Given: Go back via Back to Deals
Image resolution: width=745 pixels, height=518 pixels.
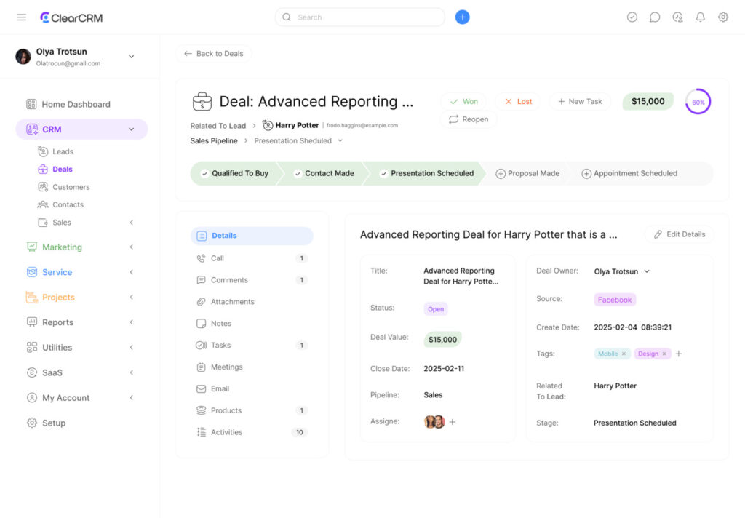Looking at the screenshot, I should 213,54.
